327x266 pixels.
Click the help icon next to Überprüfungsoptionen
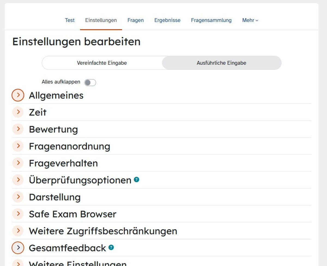point(137,180)
